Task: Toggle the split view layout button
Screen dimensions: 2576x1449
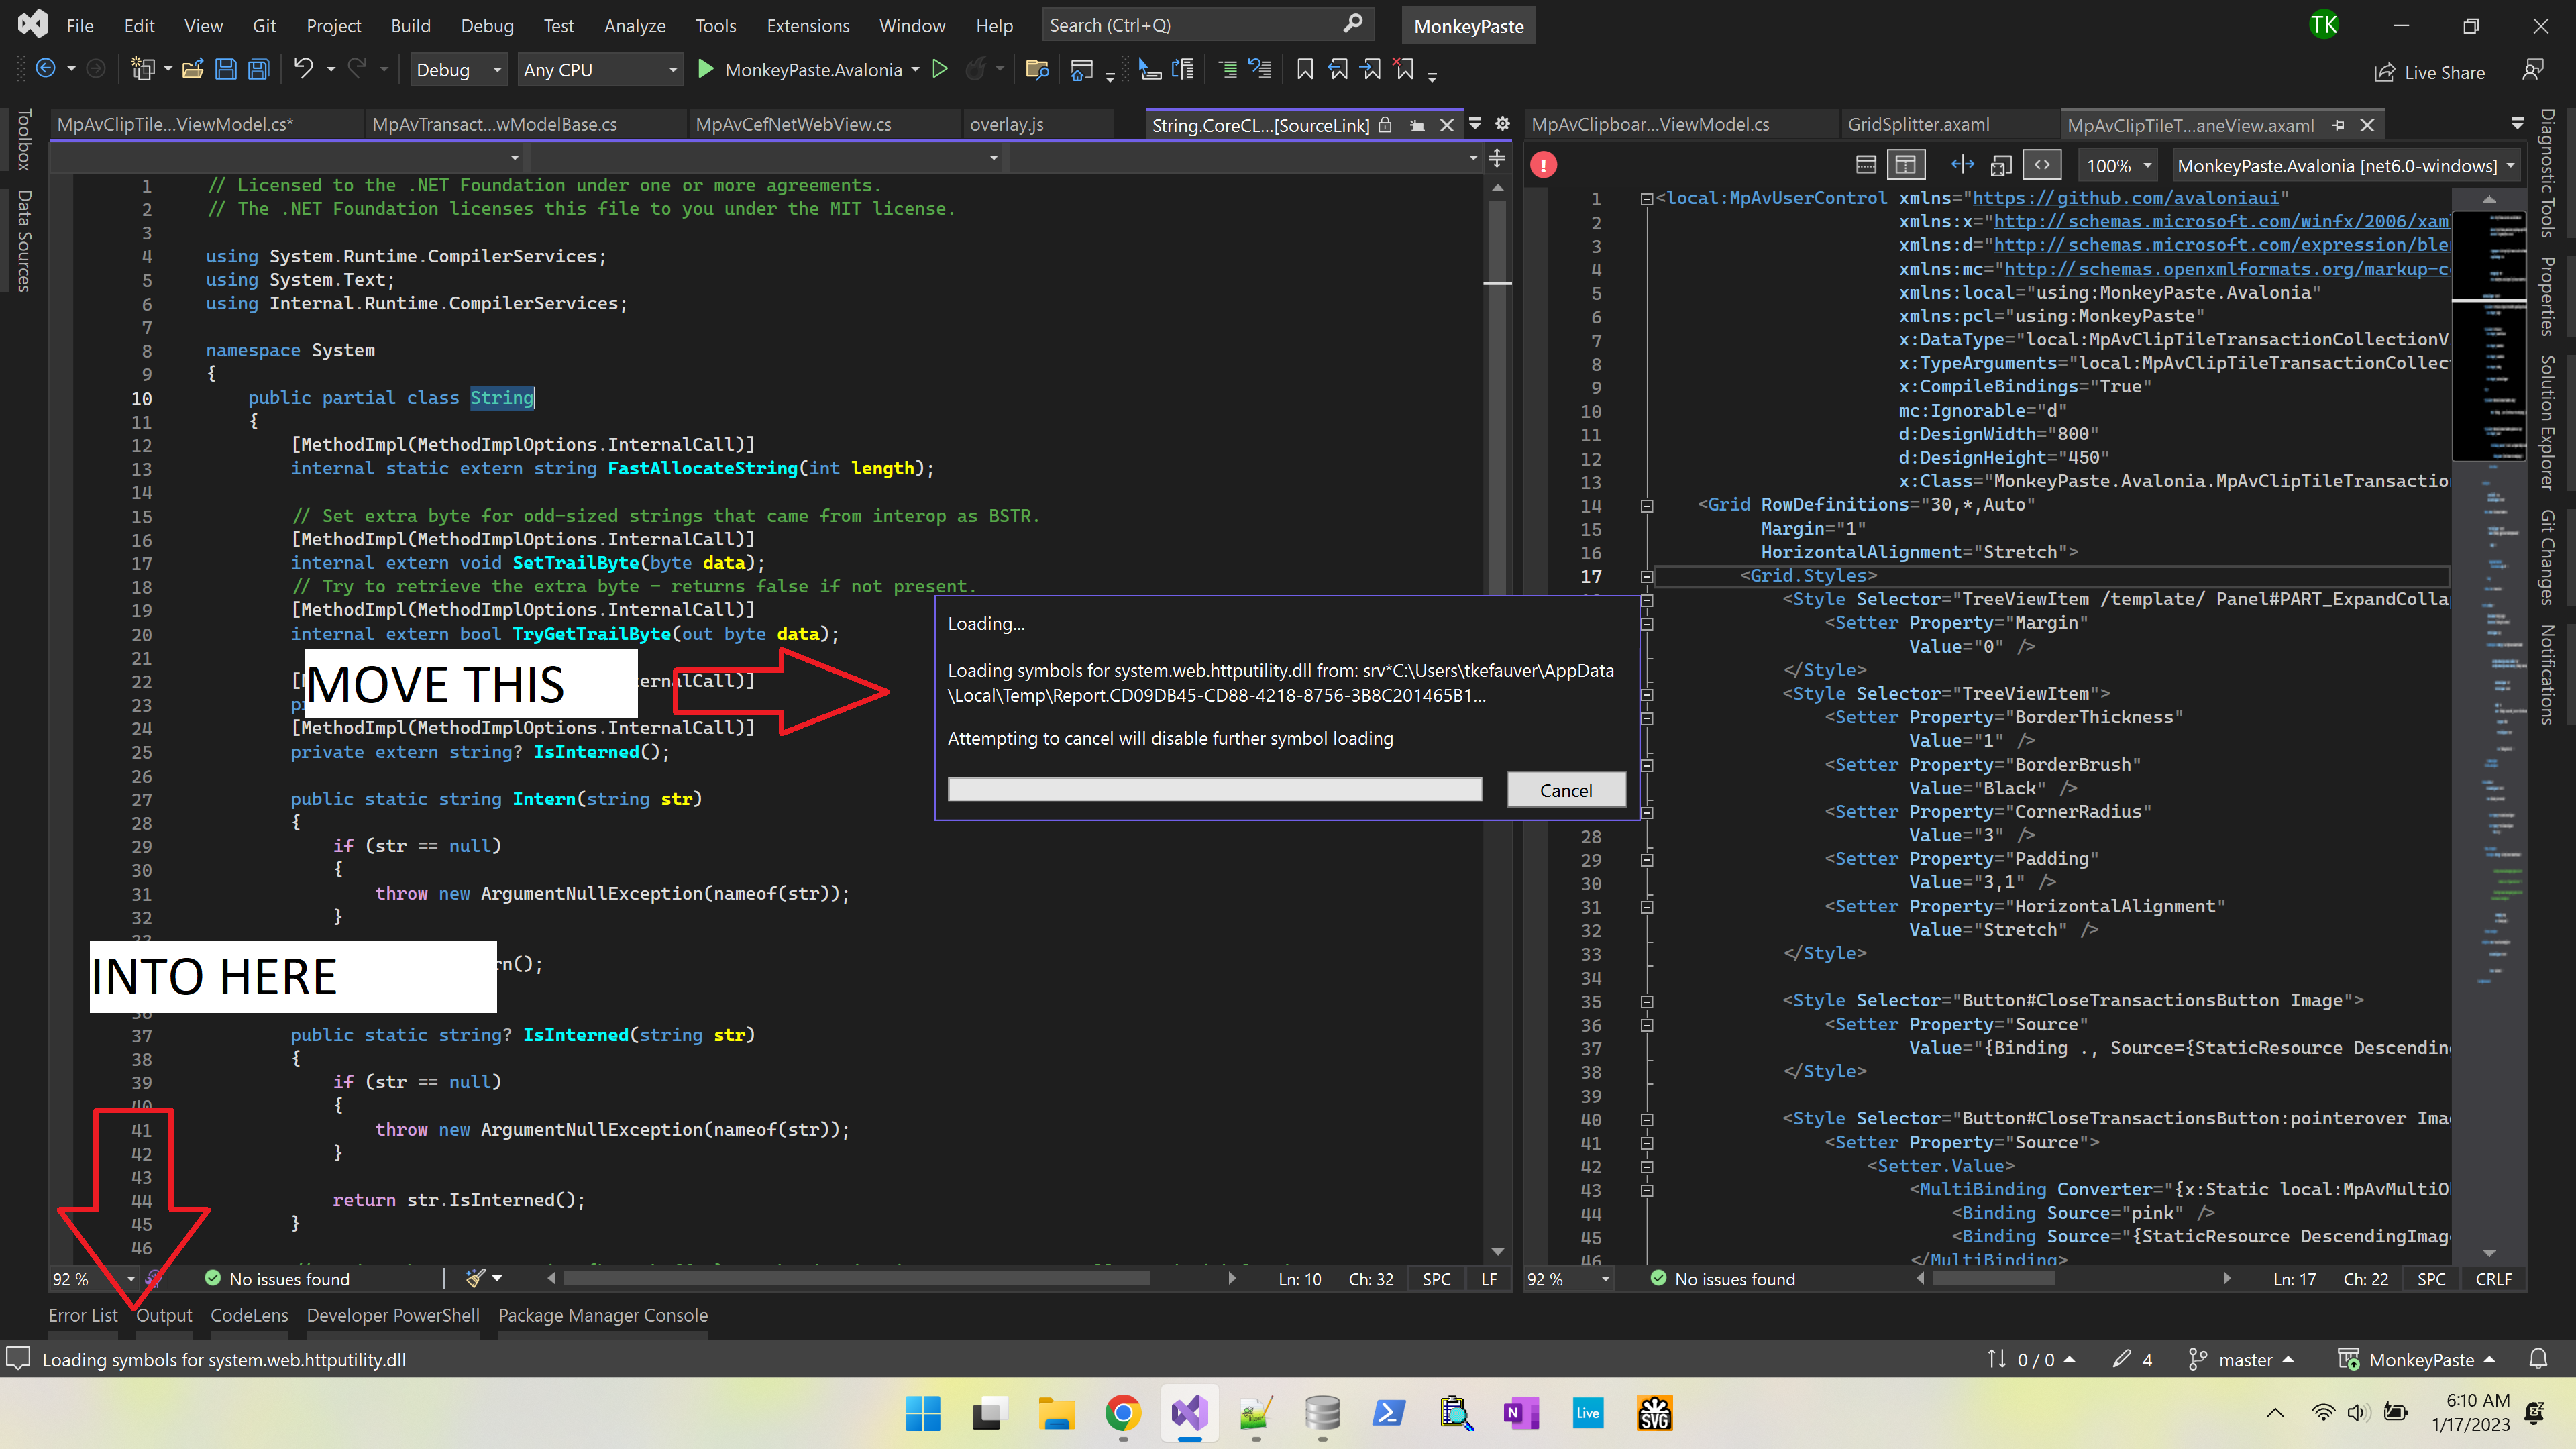Action: pos(1906,165)
